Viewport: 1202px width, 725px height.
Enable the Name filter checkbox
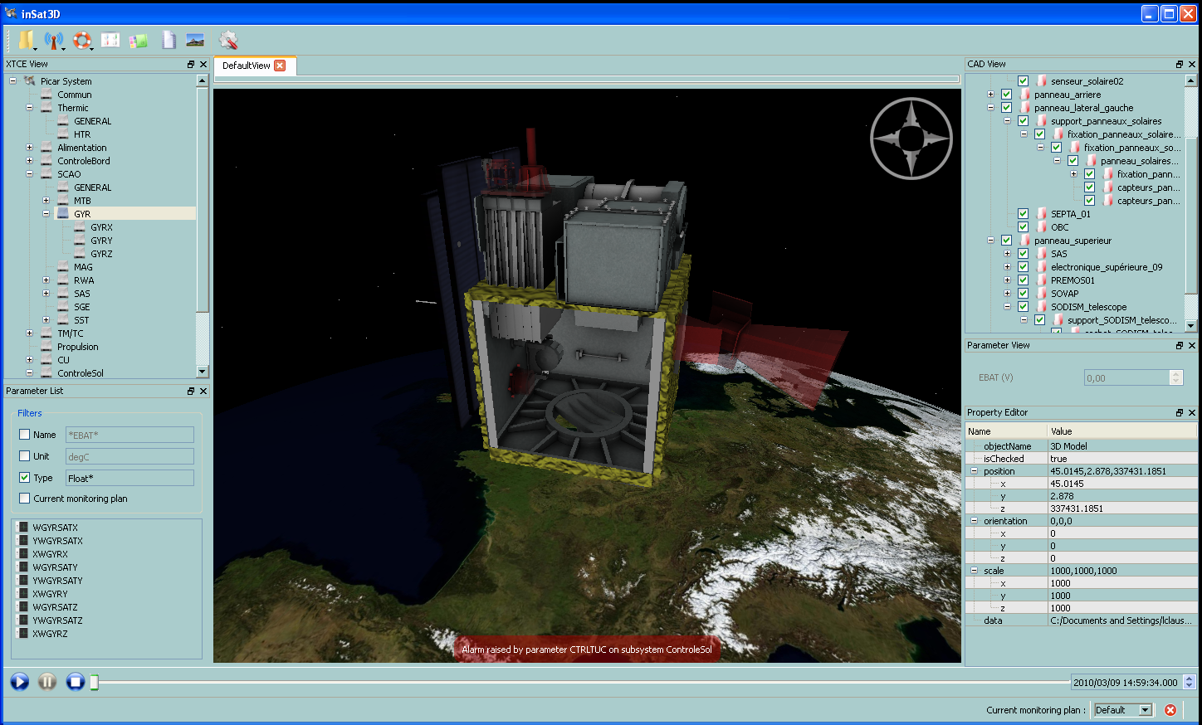[x=24, y=435]
